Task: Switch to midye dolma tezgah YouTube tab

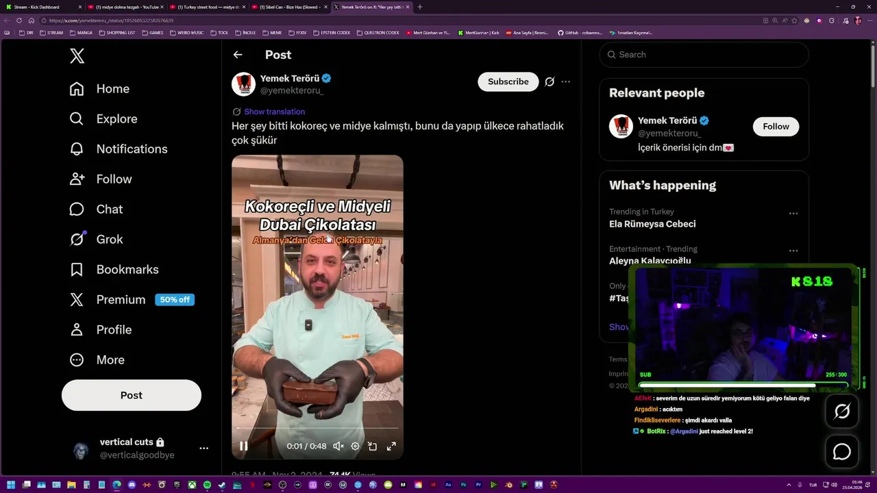Action: [126, 7]
